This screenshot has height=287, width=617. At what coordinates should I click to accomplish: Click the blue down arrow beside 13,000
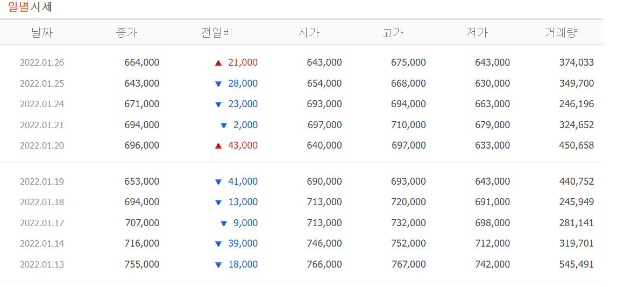point(218,202)
